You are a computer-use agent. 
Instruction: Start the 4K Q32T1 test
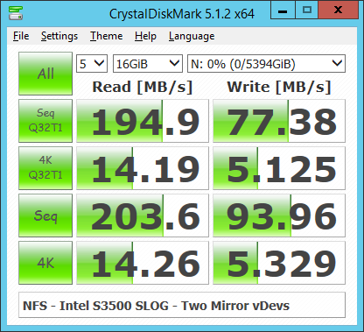[45, 168]
